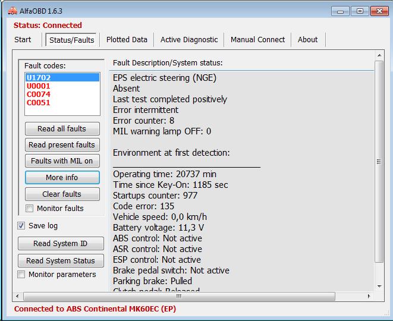The height and width of the screenshot is (321, 393).
Task: Click the 'Vehicle speed: 0,0 km/h' line
Action: pyautogui.click(x=160, y=217)
